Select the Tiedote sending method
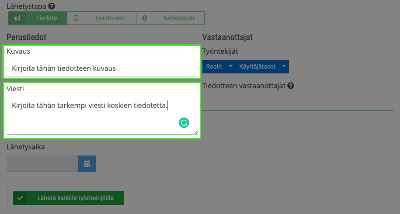This screenshot has height=214, width=400. 38,18
